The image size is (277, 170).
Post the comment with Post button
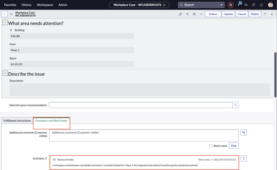pos(234,146)
